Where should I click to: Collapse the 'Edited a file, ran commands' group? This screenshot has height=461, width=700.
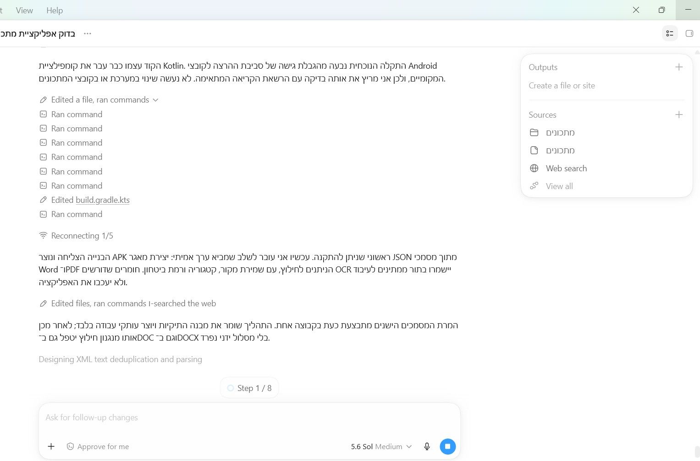[99, 100]
